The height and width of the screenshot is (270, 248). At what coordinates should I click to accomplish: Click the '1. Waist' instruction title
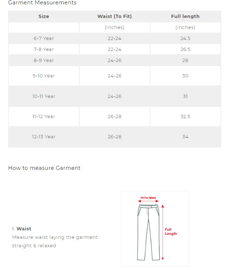tap(22, 229)
